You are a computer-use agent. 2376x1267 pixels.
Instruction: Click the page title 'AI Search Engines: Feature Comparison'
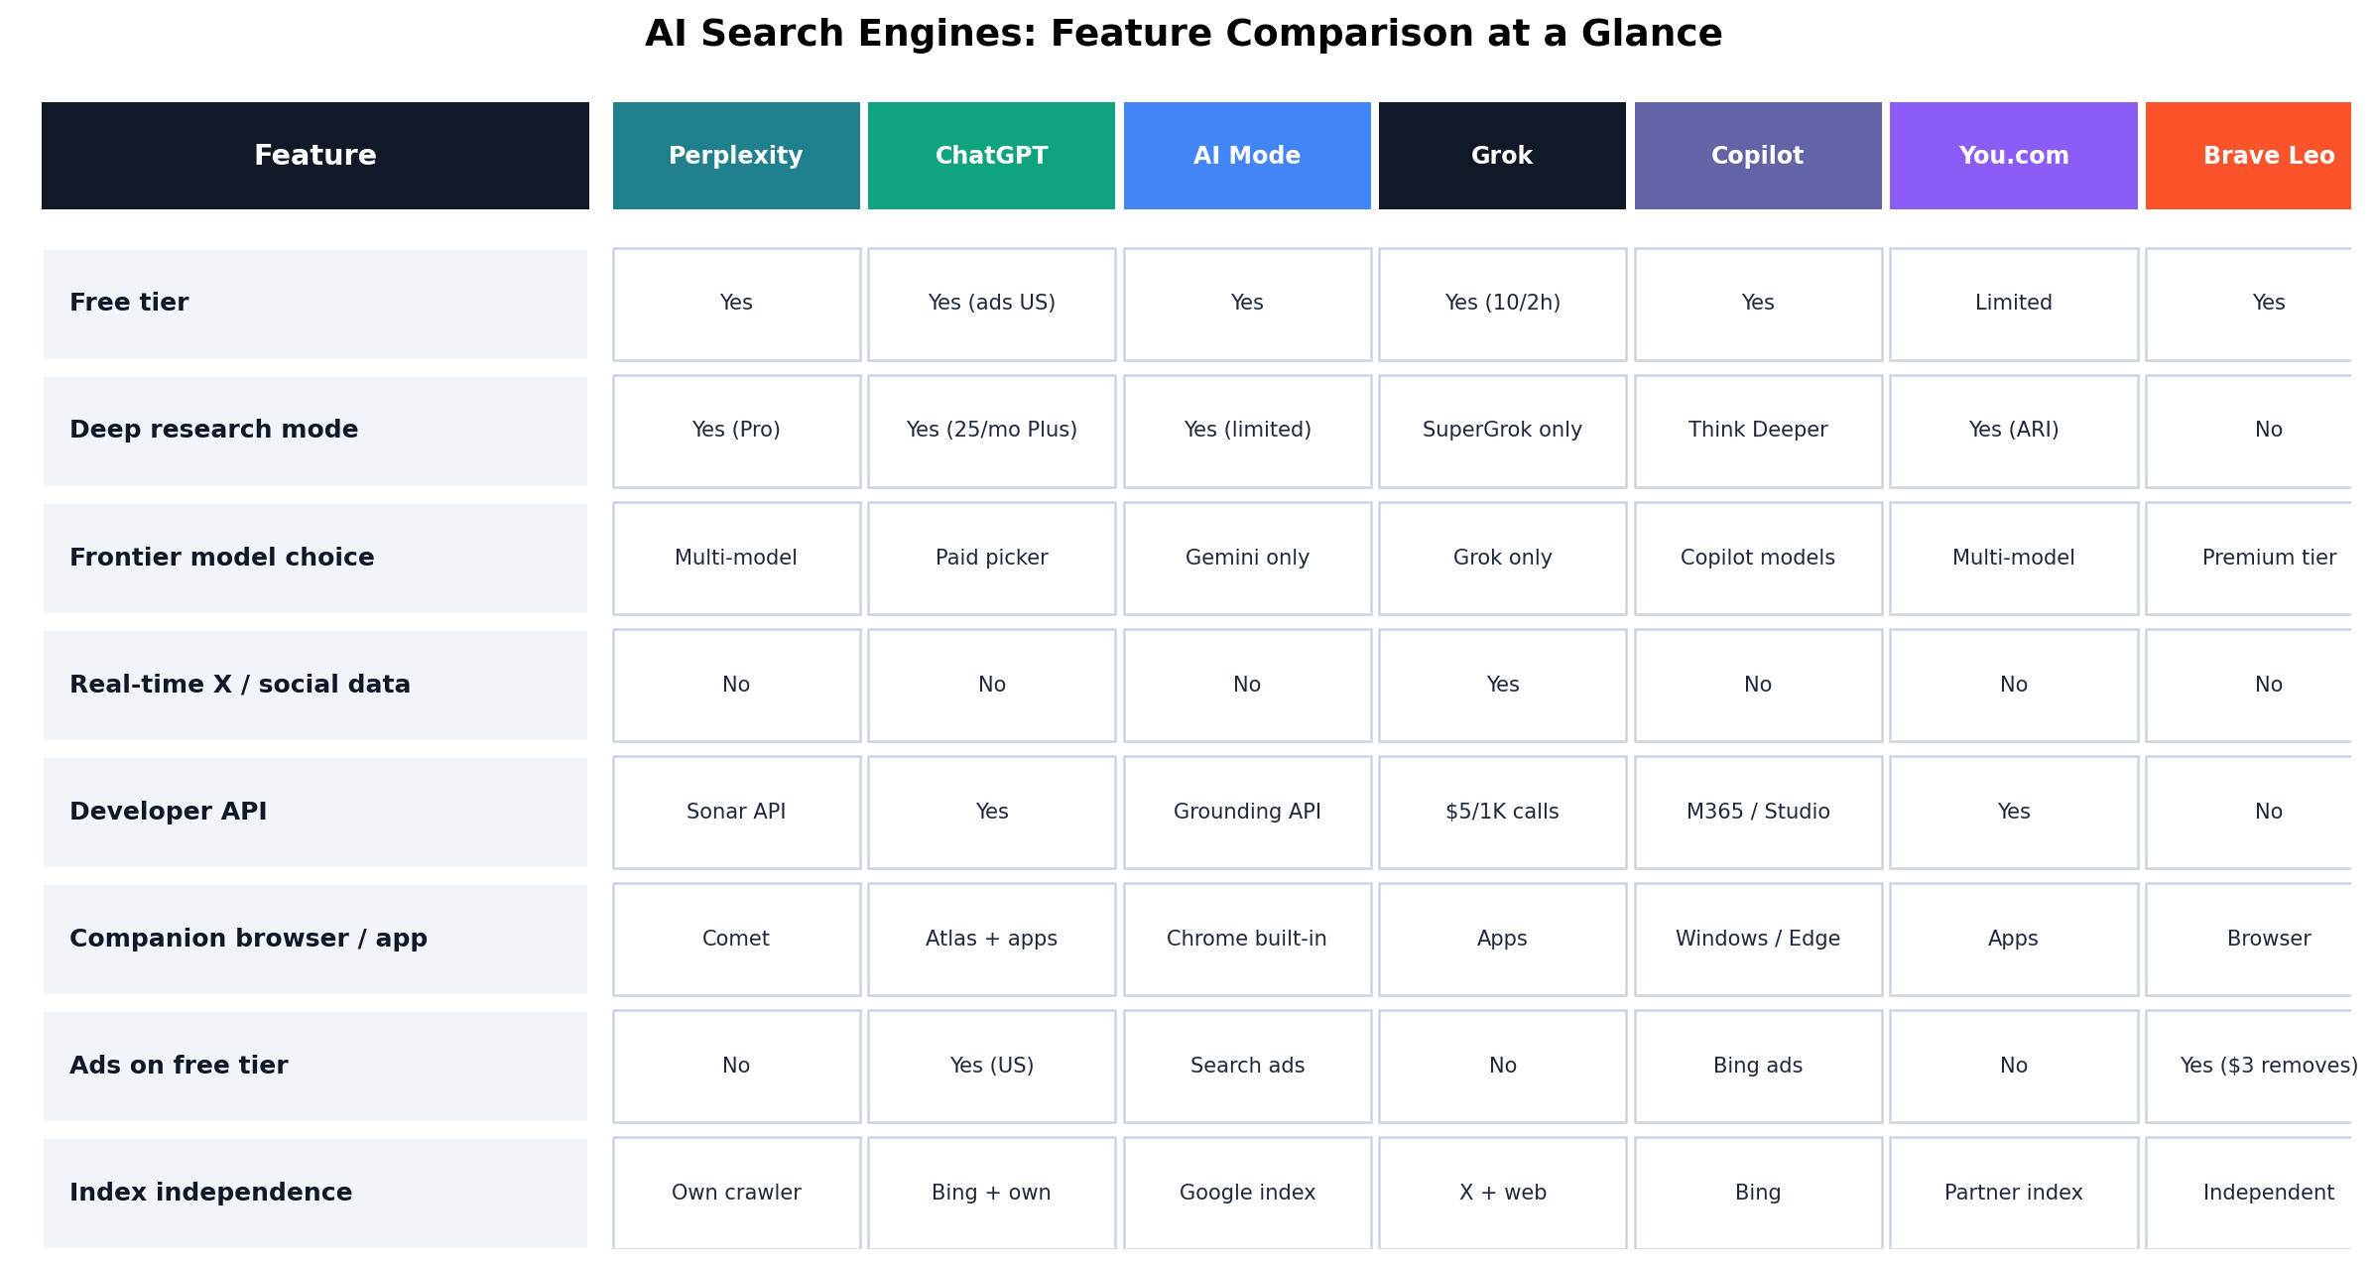click(1184, 34)
